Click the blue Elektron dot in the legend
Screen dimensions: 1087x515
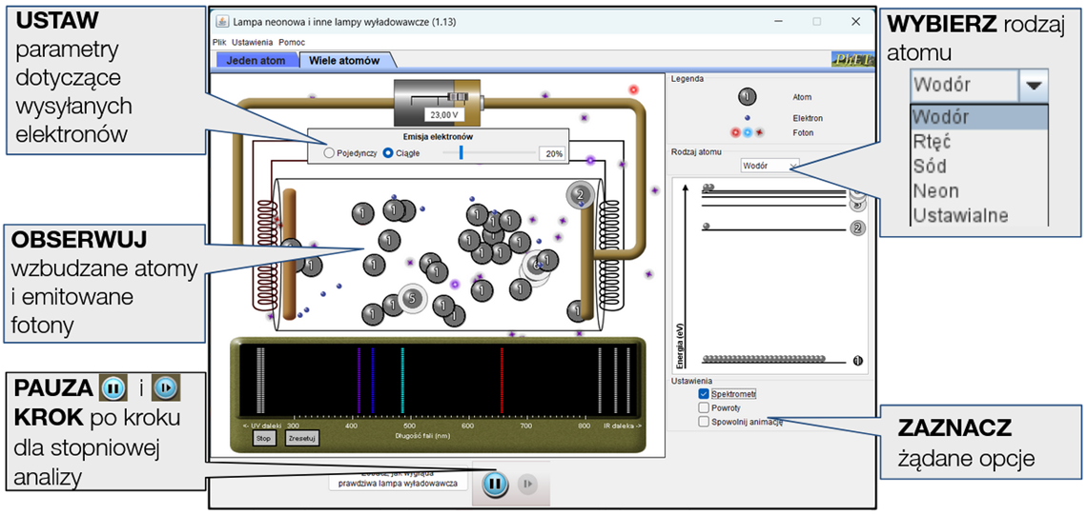pos(748,118)
